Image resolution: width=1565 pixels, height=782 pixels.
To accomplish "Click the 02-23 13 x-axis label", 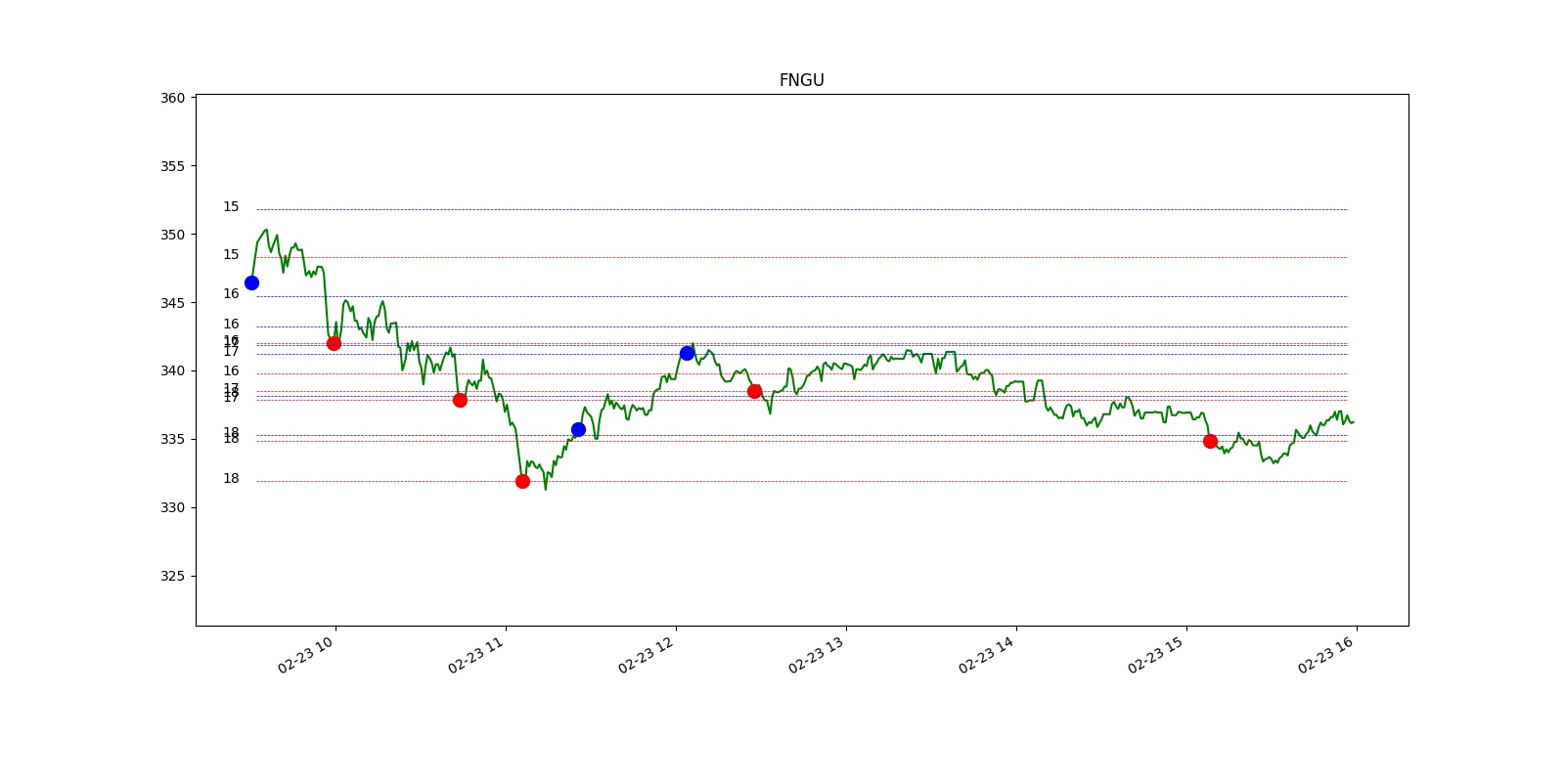I will click(x=816, y=655).
